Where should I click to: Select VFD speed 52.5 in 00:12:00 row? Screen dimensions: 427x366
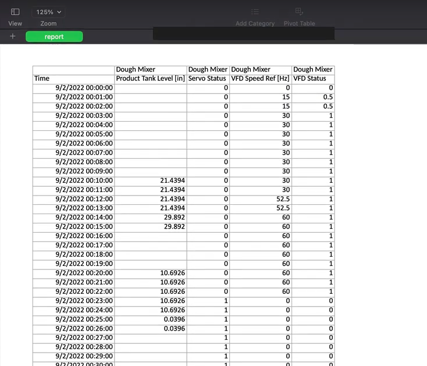click(261, 199)
